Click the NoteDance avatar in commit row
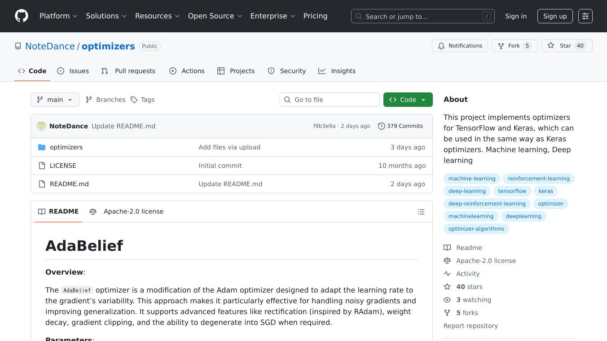 (x=41, y=126)
